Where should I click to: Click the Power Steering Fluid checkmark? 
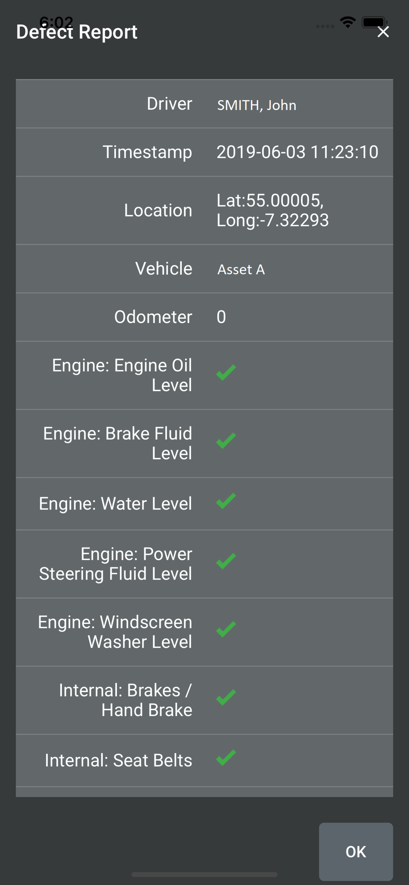tap(226, 561)
